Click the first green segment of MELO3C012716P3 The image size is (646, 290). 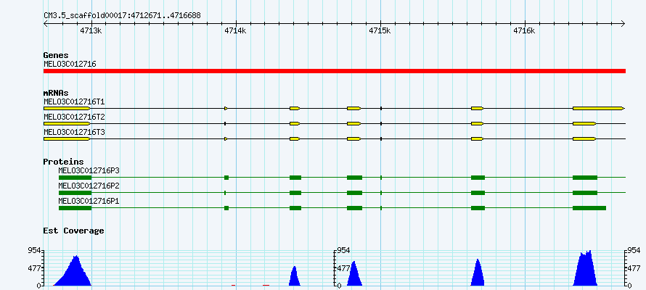coord(75,178)
